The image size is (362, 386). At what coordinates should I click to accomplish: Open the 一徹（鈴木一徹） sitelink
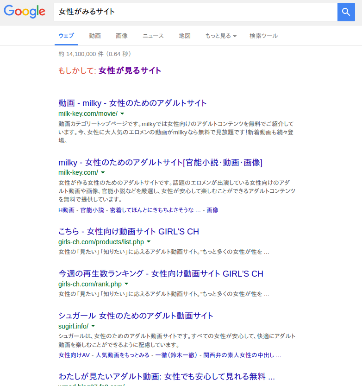(x=176, y=355)
